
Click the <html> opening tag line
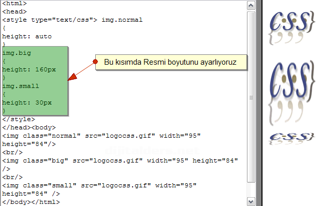click(x=14, y=4)
